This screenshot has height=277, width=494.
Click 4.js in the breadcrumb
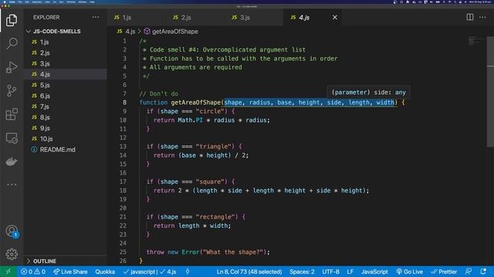point(130,32)
